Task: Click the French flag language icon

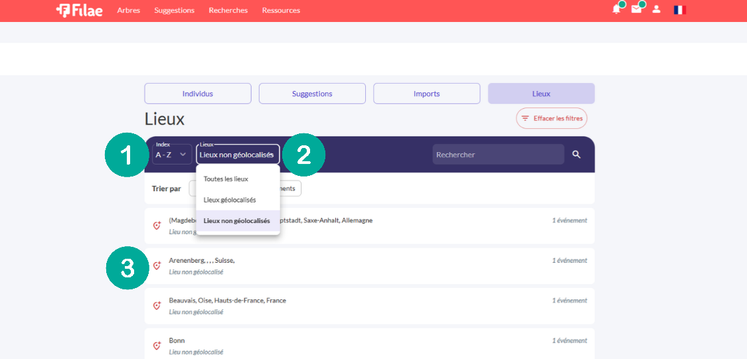Action: [x=679, y=9]
